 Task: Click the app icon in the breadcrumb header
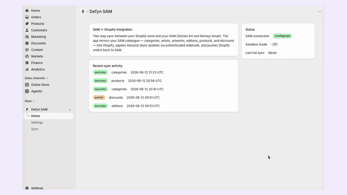tap(83, 11)
